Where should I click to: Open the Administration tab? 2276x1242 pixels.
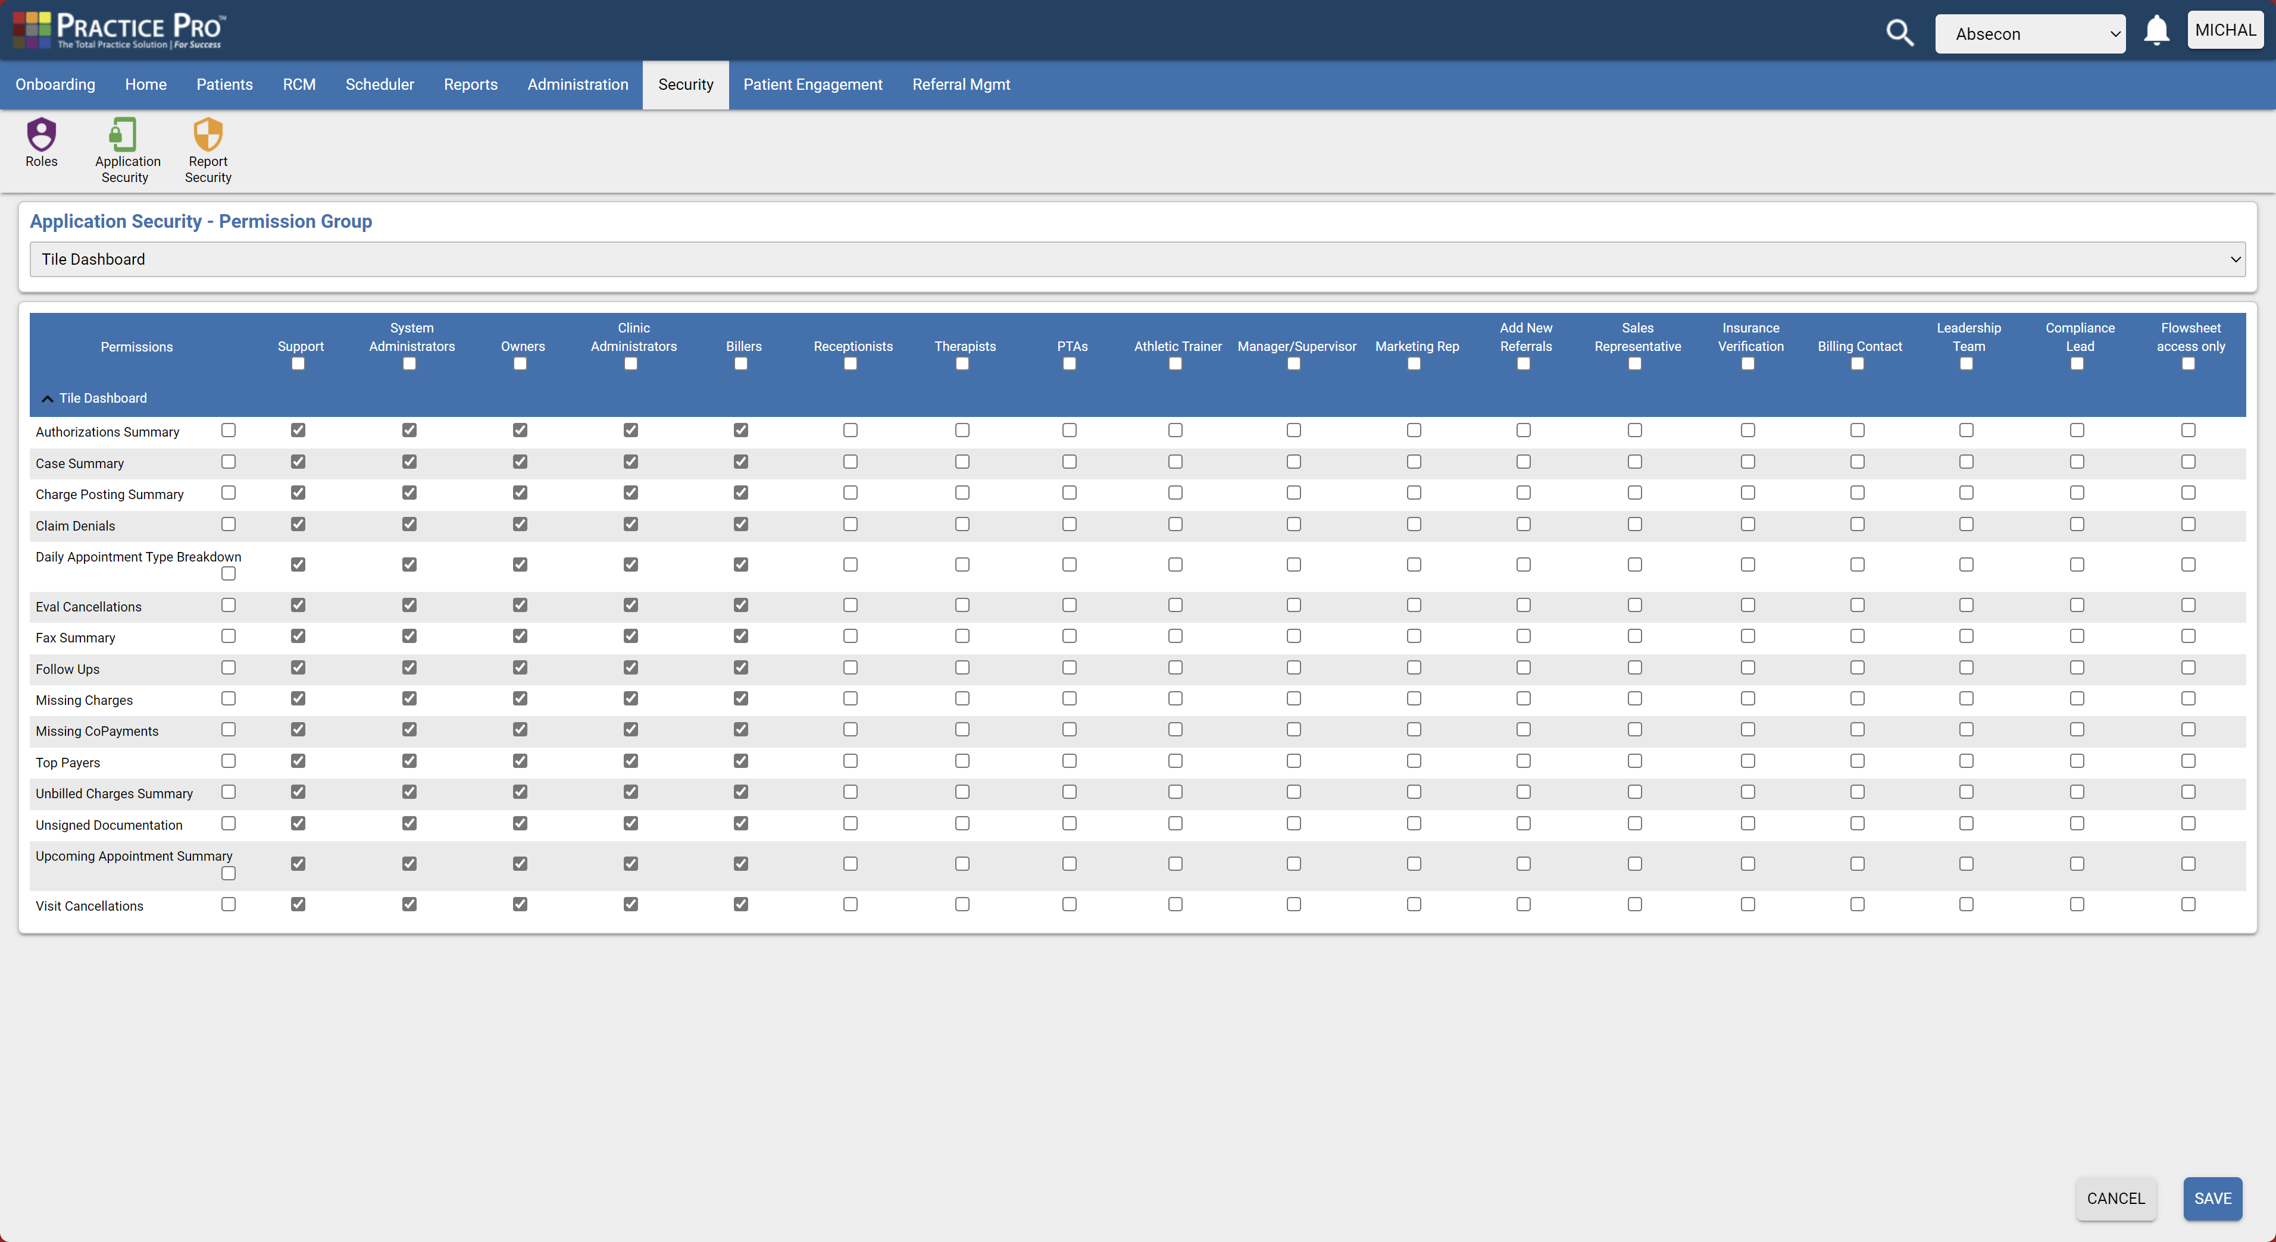tap(578, 84)
